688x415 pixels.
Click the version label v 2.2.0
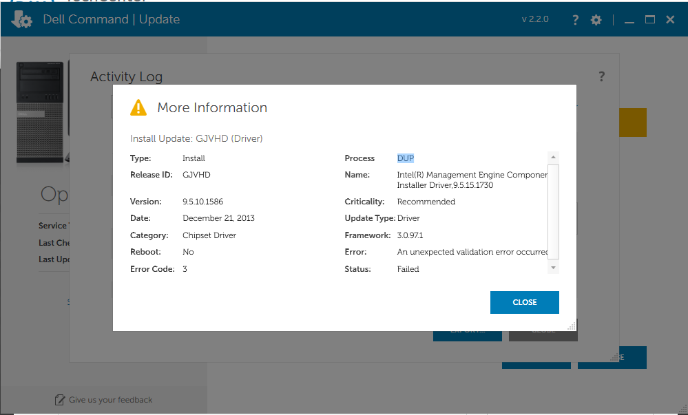(535, 19)
